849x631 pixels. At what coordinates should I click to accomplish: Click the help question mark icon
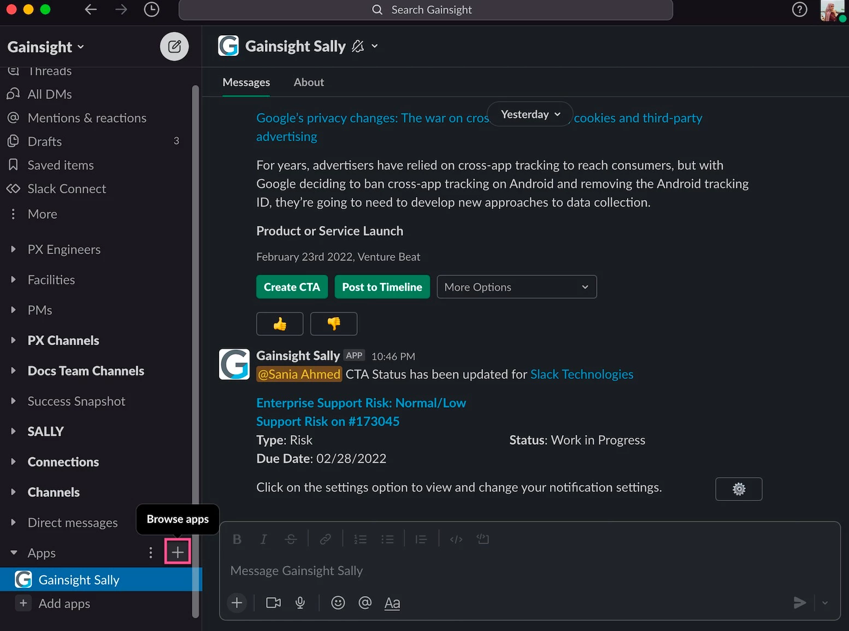point(799,9)
